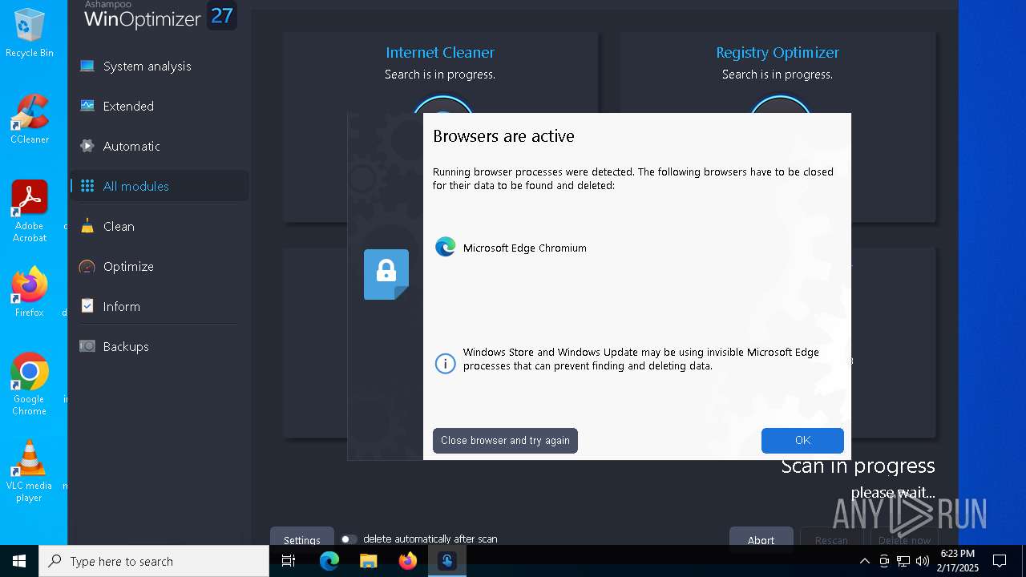1026x577 pixels.
Task: Click the taskbar search box
Action: (154, 561)
